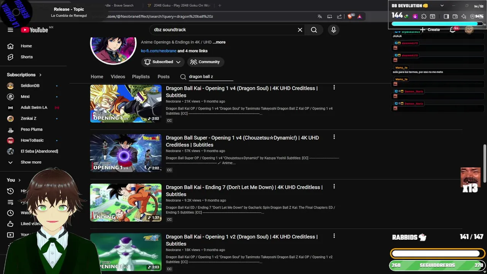Expand channel description with ...more
Viewport: 487px width, 274px height.
[x=219, y=42]
